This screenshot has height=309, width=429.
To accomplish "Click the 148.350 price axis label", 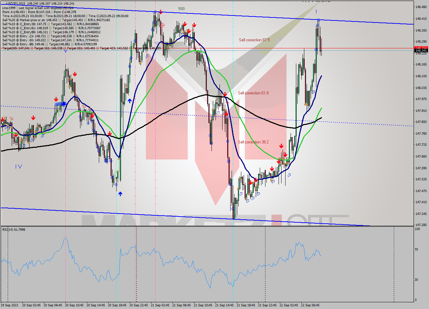I will click(x=421, y=30).
